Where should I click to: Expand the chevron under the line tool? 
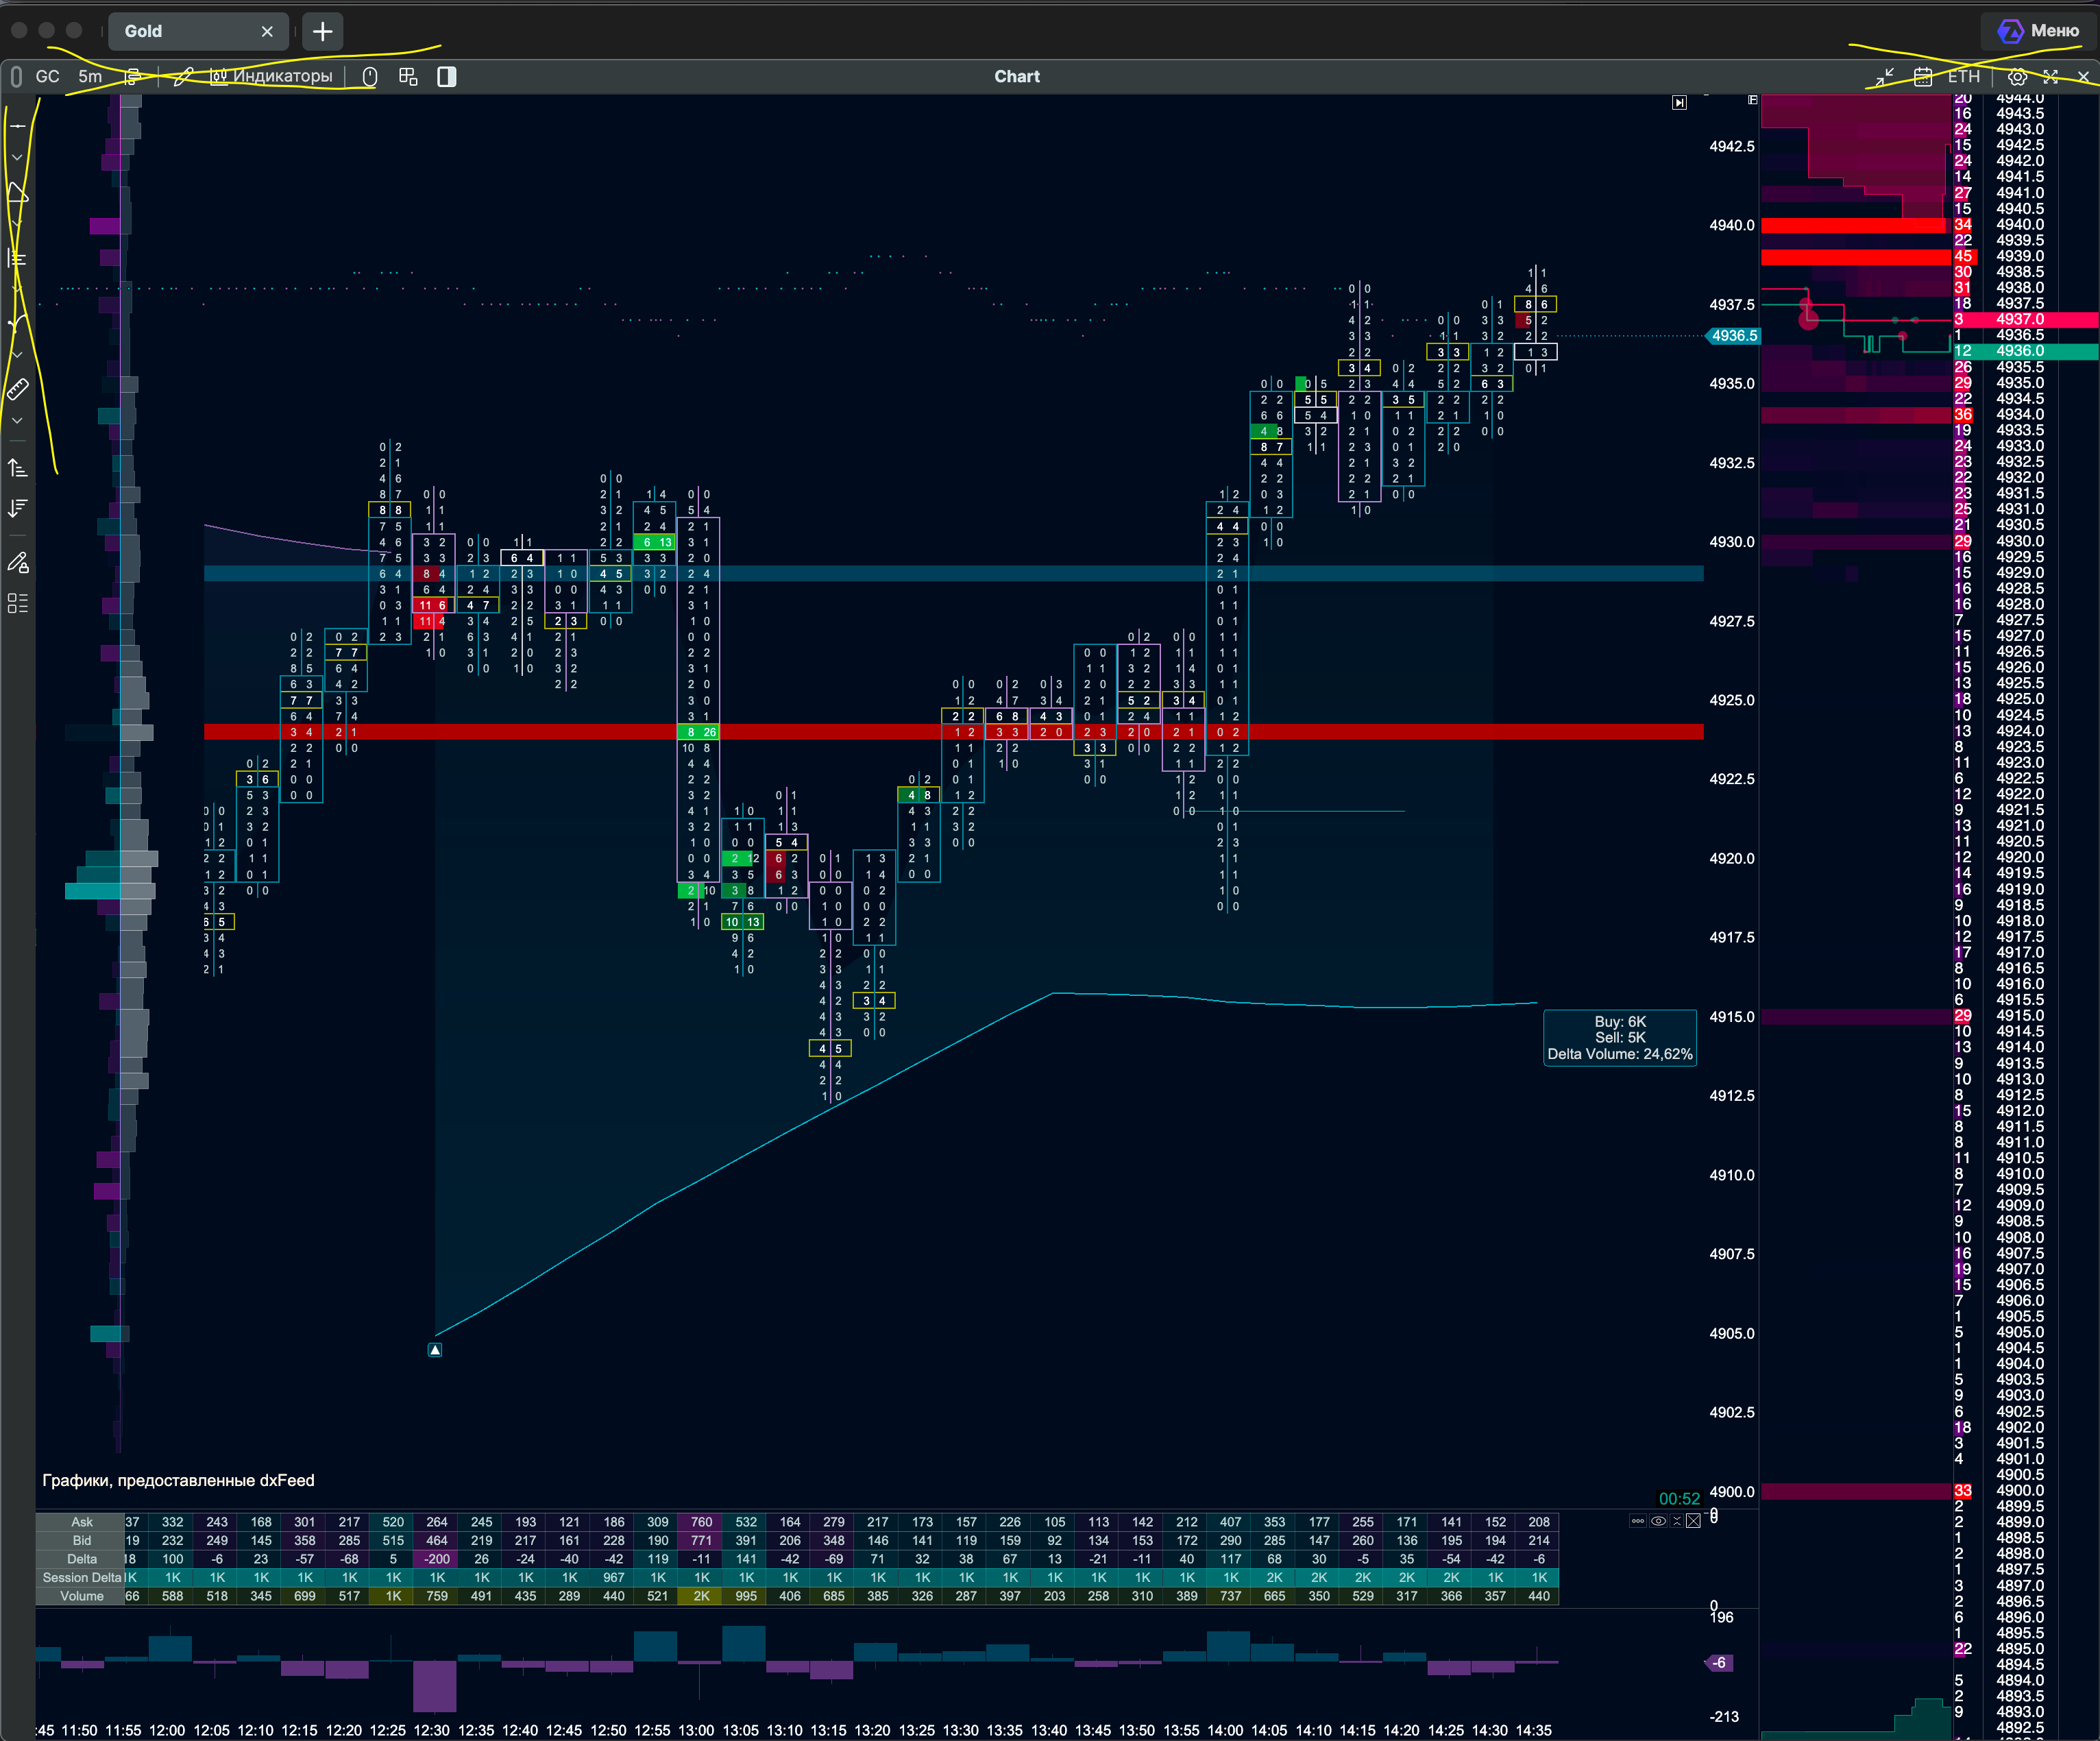click(x=18, y=157)
